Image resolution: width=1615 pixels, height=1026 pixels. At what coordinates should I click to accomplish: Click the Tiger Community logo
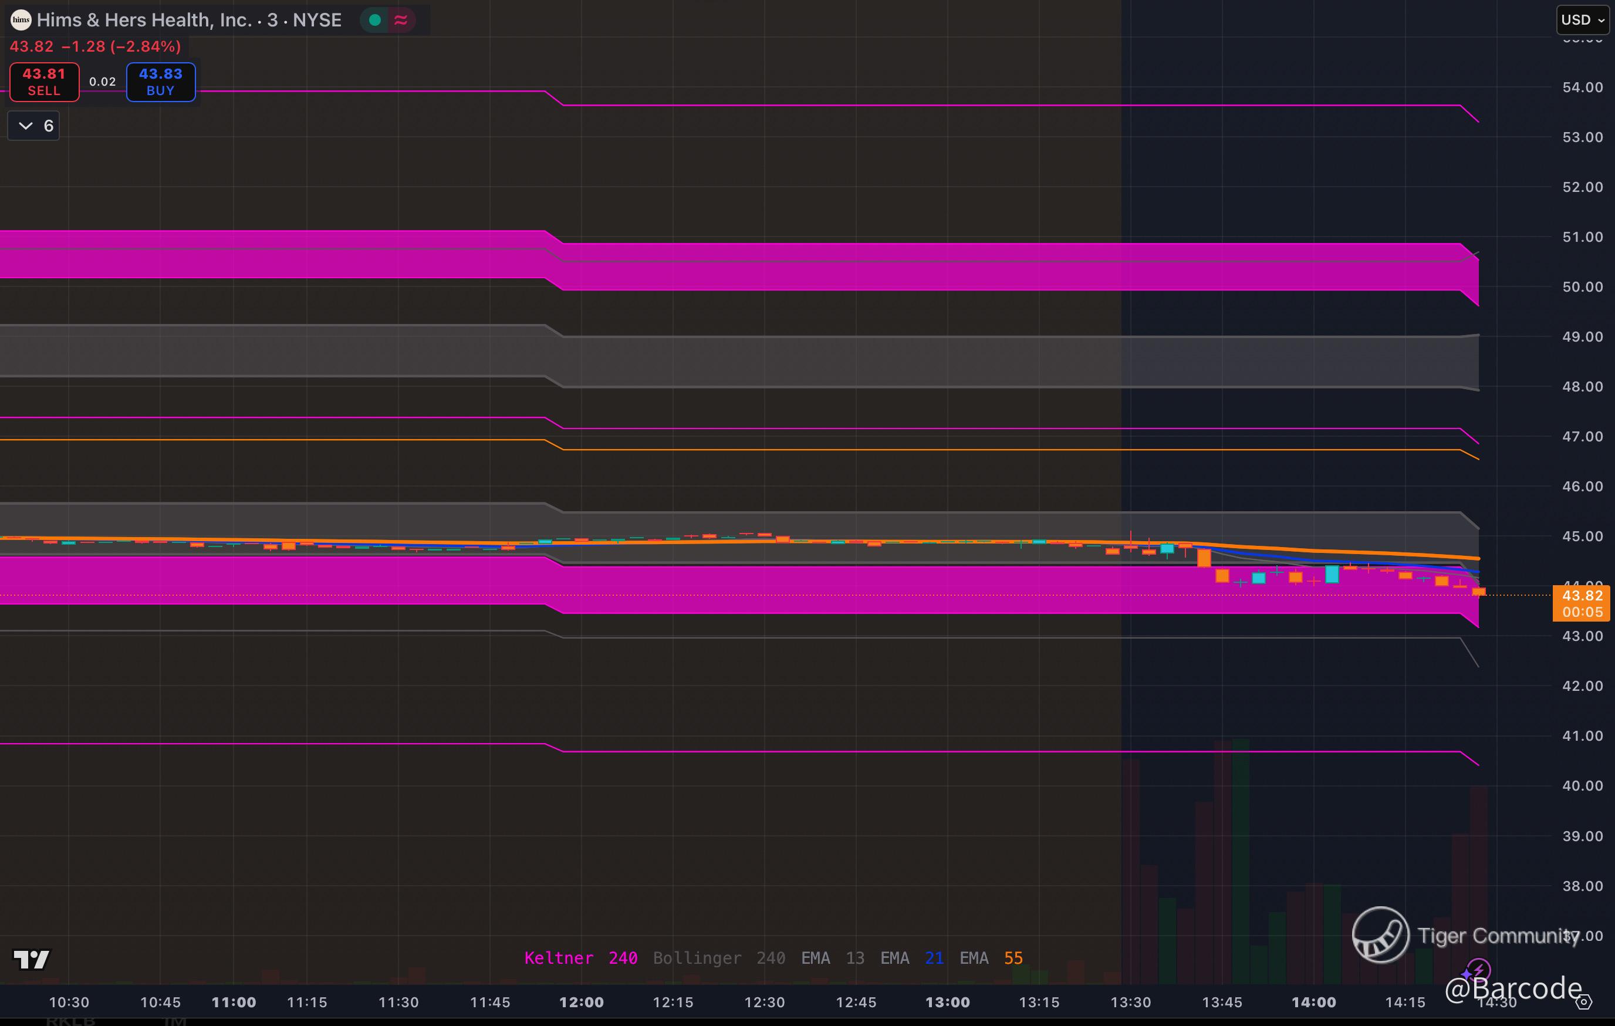(1380, 935)
